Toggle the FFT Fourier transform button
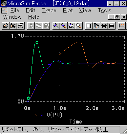The width and height of the screenshot is (127, 134). tap(96, 26)
